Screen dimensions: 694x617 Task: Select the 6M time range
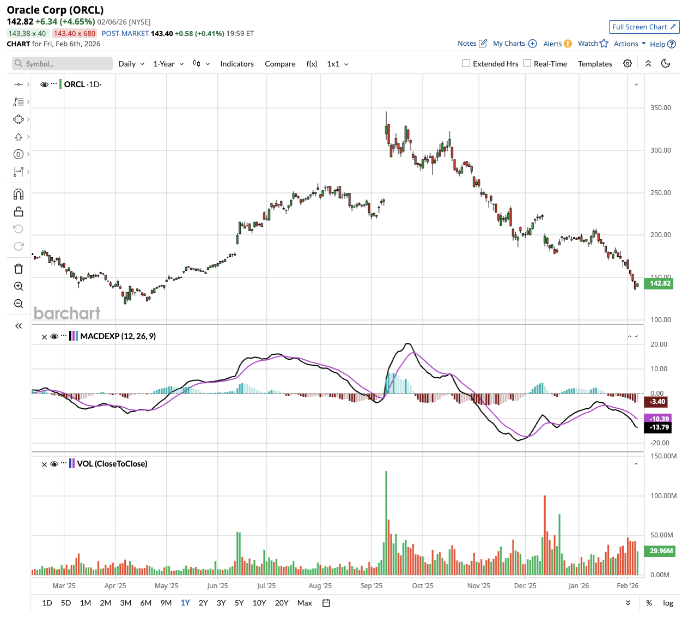[x=145, y=603]
